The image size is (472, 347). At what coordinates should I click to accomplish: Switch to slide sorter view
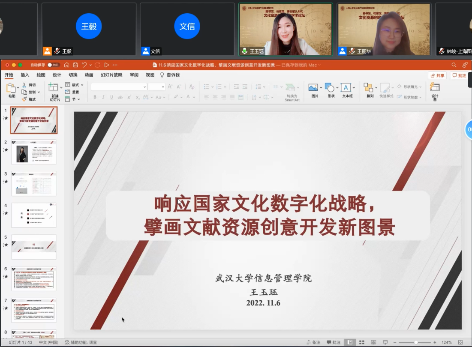tap(362, 342)
